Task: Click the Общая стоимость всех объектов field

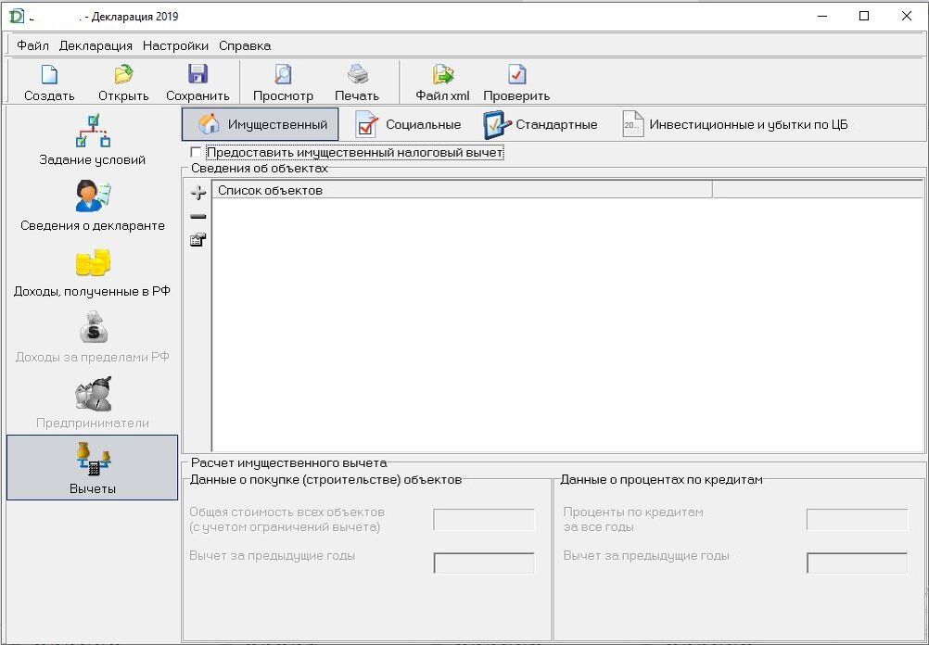Action: [x=484, y=520]
